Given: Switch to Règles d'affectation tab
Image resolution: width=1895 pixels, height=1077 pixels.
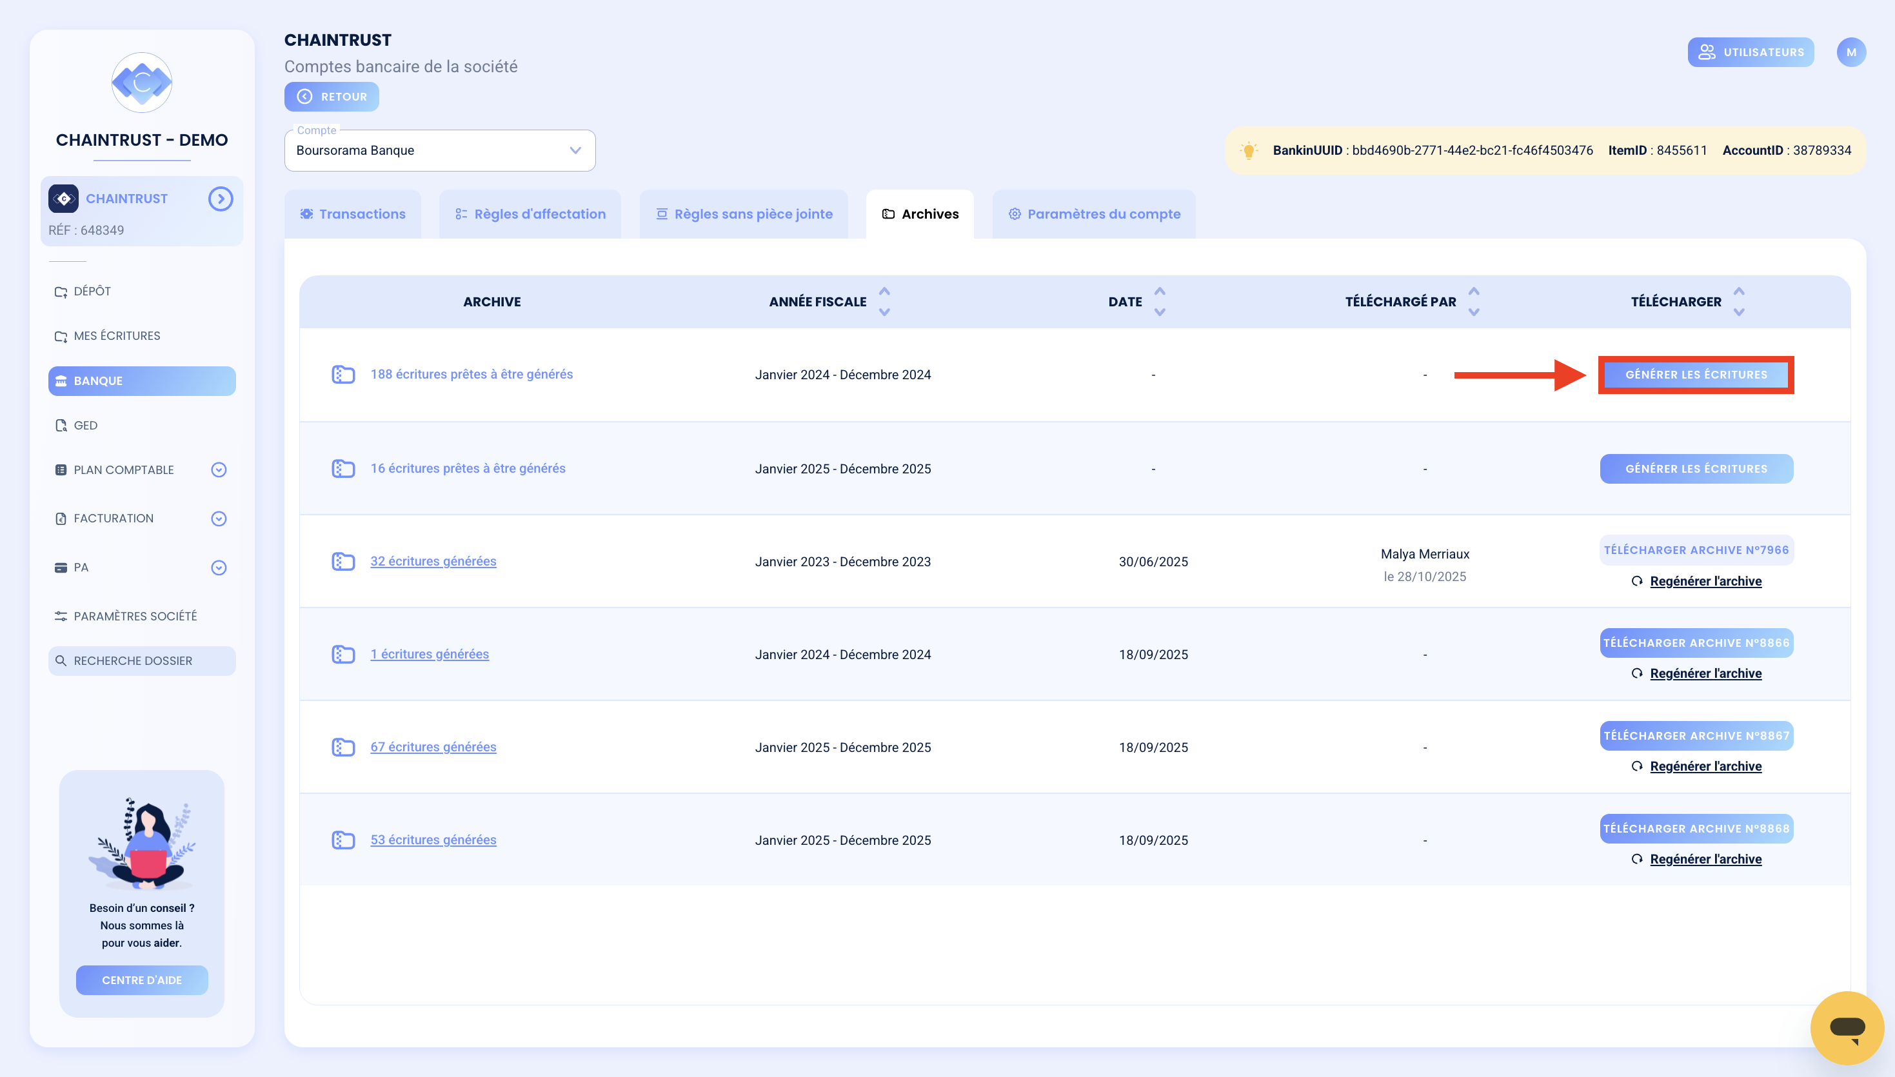Looking at the screenshot, I should [530, 213].
